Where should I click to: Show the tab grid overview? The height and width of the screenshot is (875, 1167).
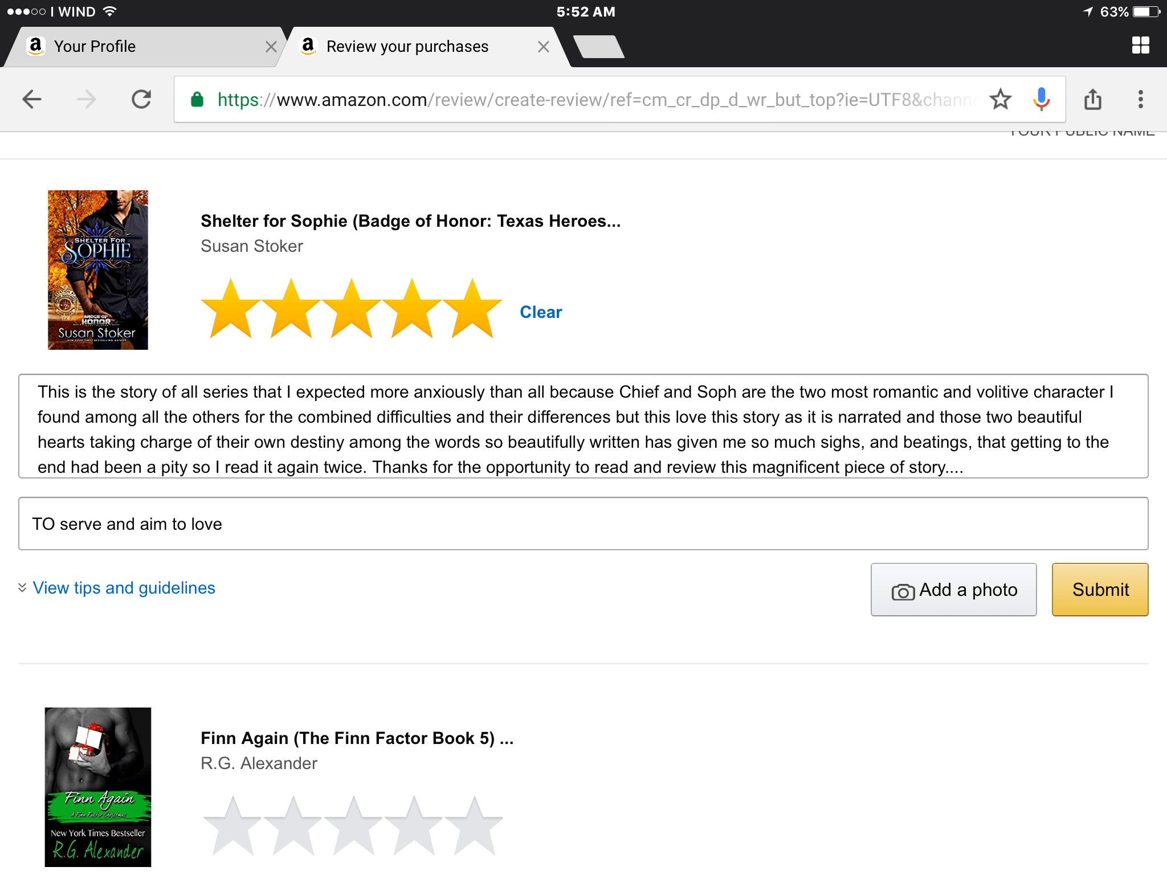(x=1140, y=46)
